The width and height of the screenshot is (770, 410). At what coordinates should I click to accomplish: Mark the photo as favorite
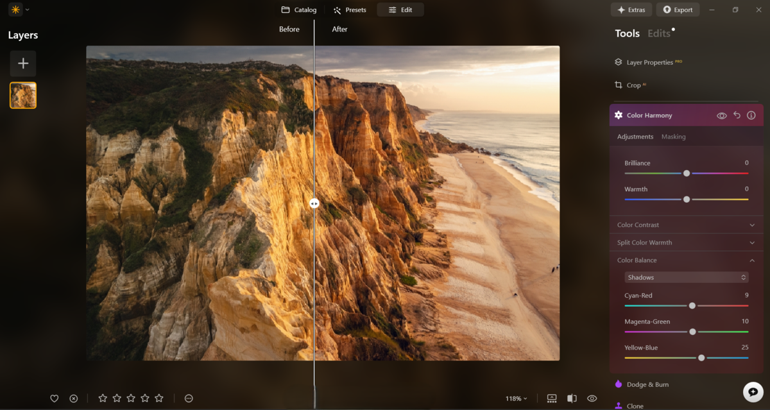click(x=55, y=398)
